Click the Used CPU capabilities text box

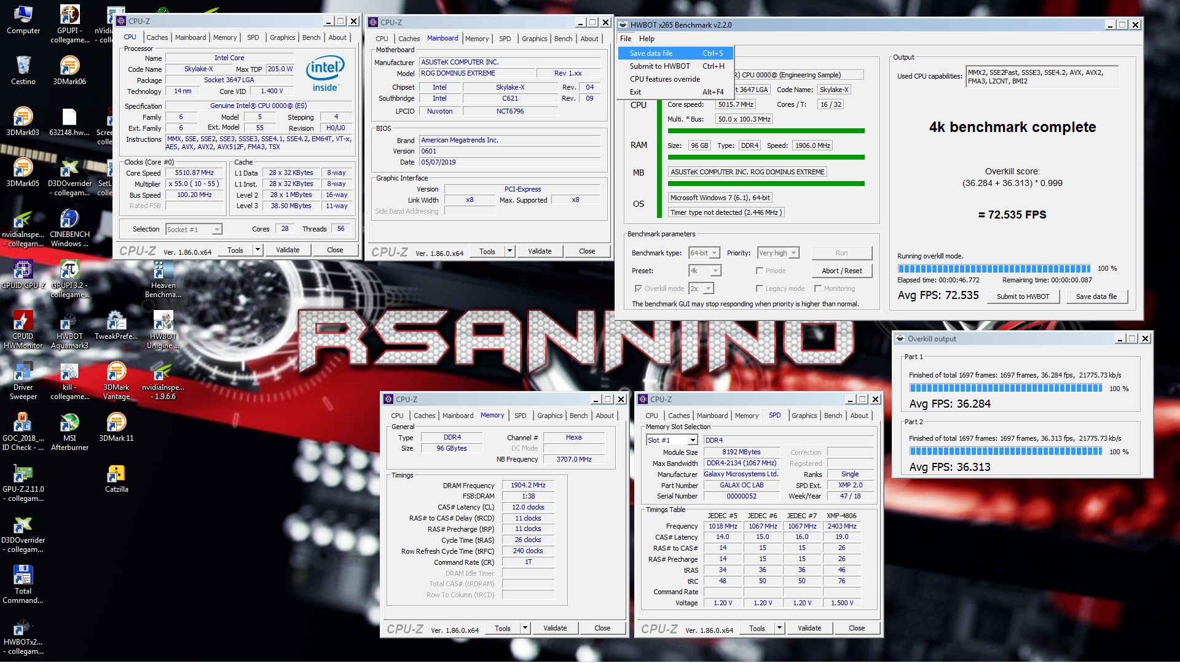pos(1042,77)
